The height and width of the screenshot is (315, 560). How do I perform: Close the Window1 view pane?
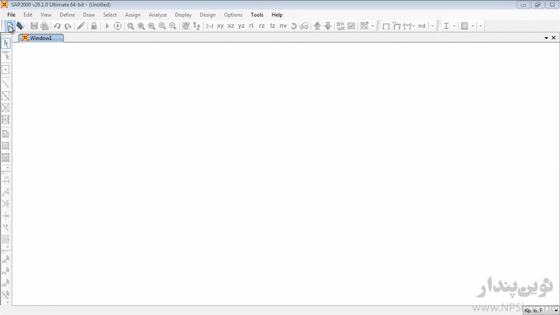click(x=553, y=38)
